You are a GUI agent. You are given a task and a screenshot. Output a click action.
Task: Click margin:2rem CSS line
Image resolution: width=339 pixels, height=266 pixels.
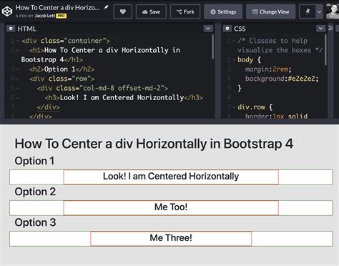pyautogui.click(x=268, y=69)
